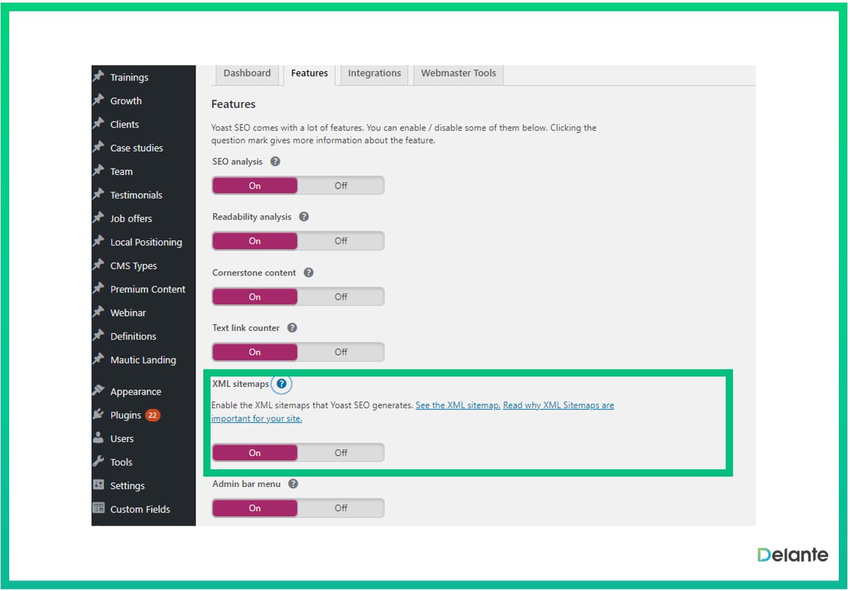The height and width of the screenshot is (591, 850).
Task: Switch Readability analysis to Off
Action: pos(340,241)
